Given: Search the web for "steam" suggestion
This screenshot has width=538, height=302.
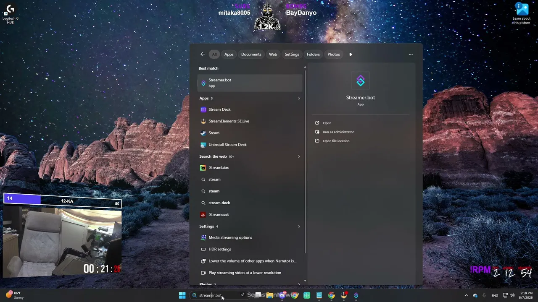Looking at the screenshot, I should (250, 191).
